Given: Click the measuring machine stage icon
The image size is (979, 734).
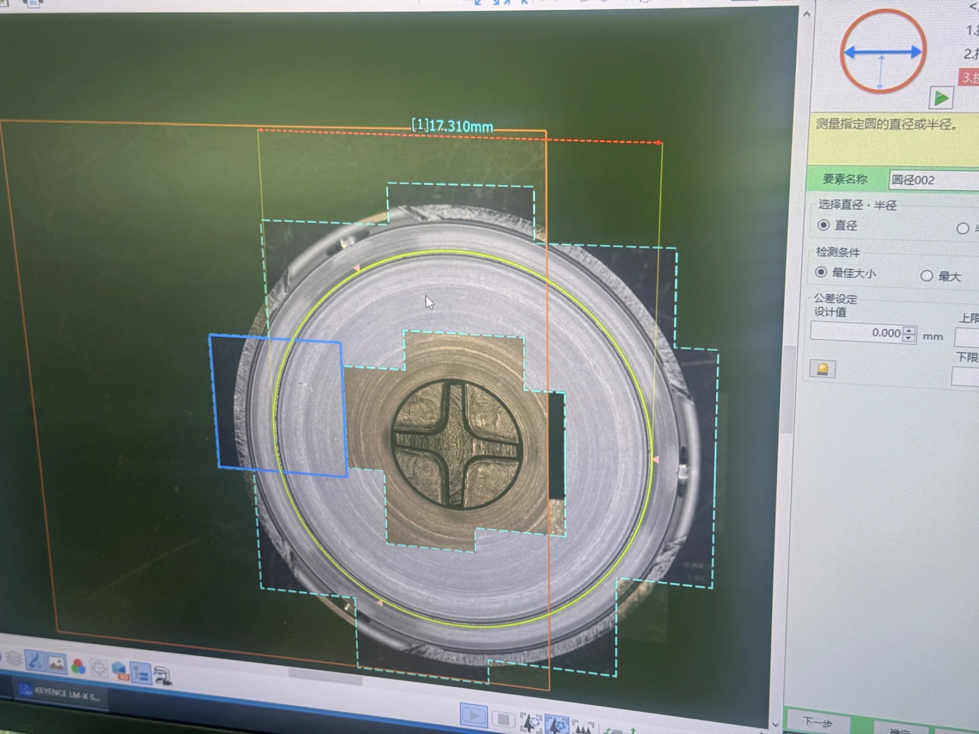Looking at the screenshot, I should (163, 676).
